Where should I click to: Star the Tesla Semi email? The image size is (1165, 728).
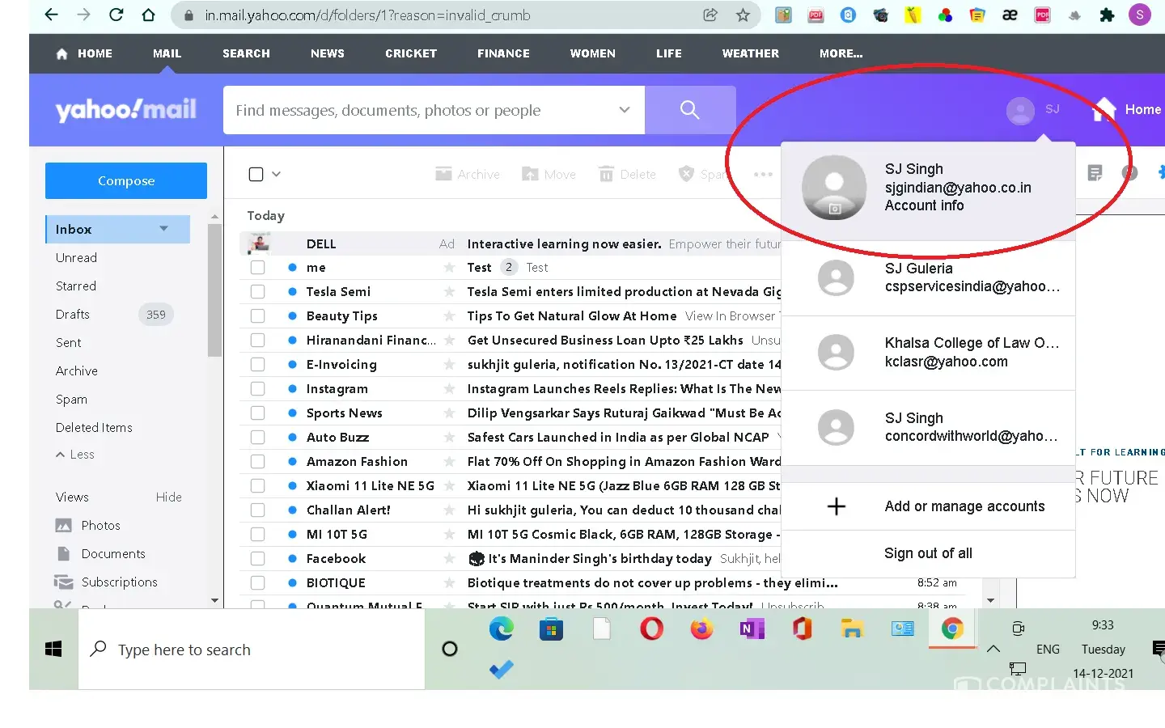449,292
